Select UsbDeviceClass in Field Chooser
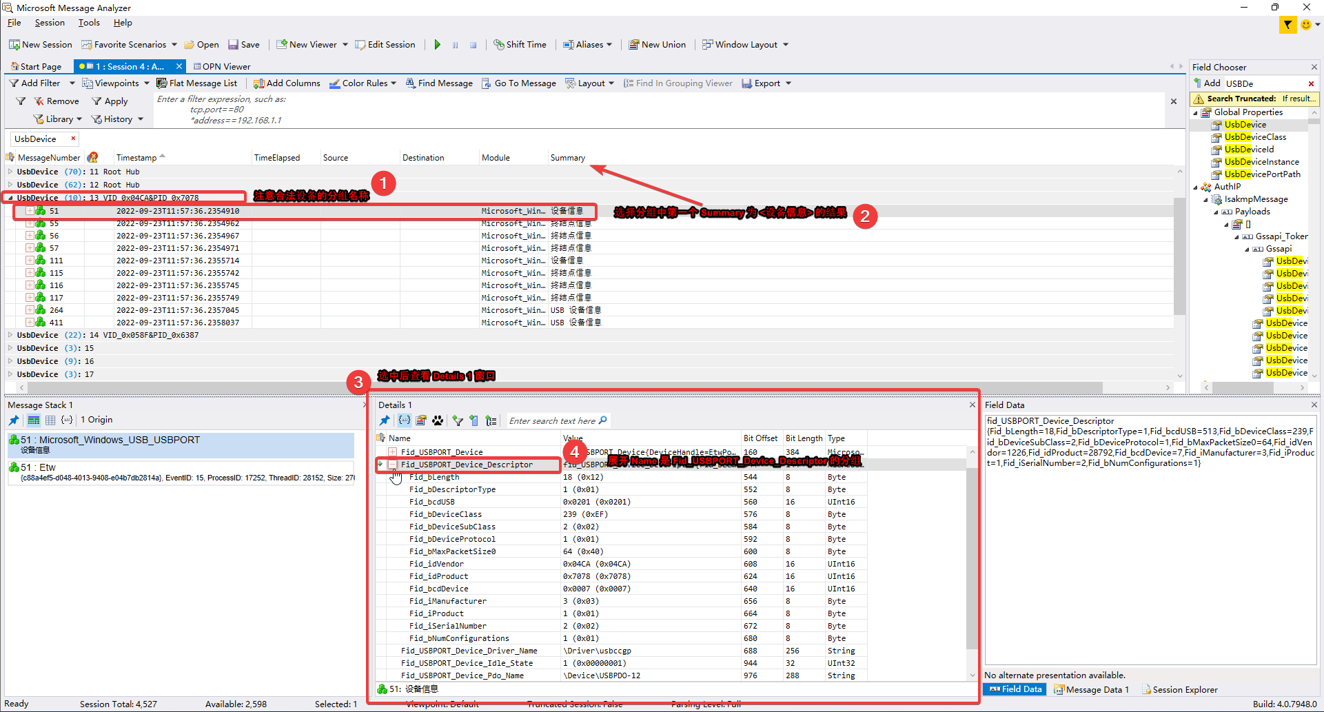Screen dimensions: 1324x712 tap(1255, 137)
